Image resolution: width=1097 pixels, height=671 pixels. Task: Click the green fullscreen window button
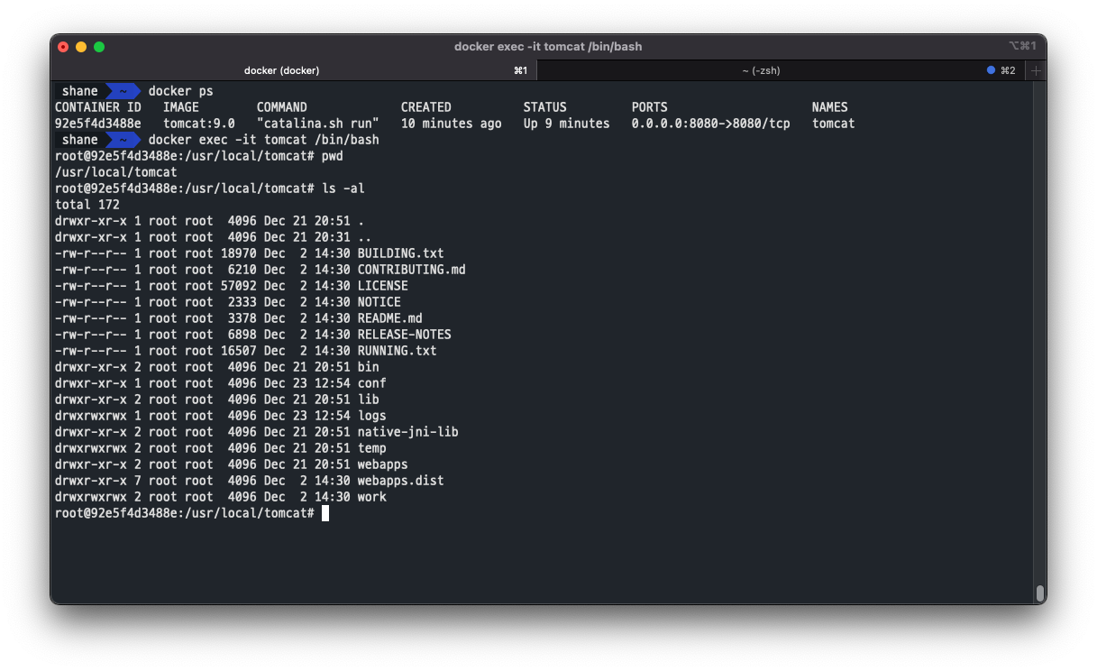click(99, 47)
